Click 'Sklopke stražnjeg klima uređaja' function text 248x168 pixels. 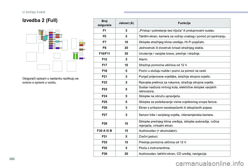(172, 42)
